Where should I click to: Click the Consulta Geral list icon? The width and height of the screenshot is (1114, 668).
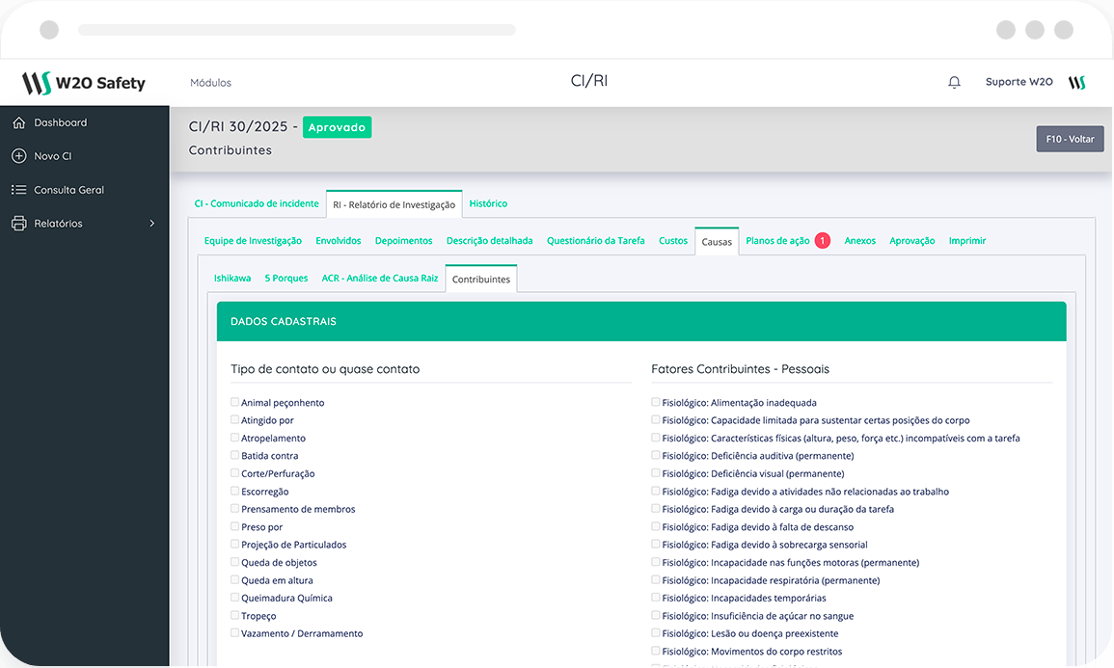pyautogui.click(x=18, y=190)
